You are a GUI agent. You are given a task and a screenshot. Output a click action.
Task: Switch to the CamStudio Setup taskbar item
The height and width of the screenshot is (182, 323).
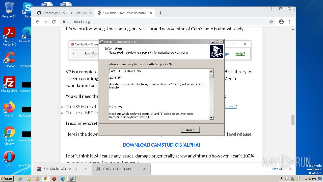click(71, 179)
